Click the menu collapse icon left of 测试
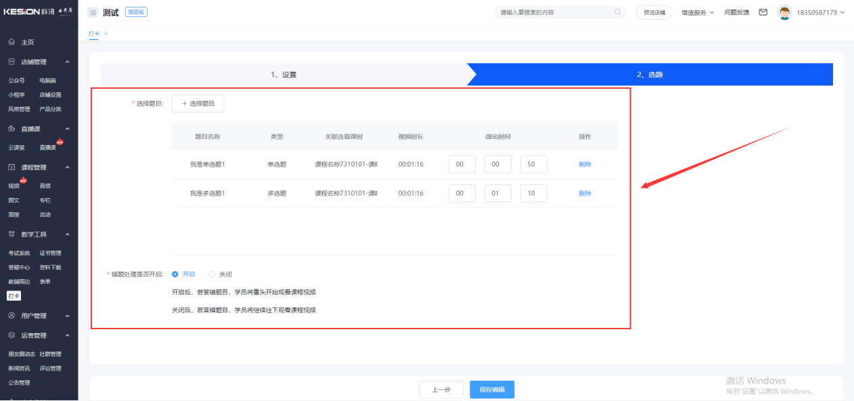The height and width of the screenshot is (401, 854). point(92,12)
